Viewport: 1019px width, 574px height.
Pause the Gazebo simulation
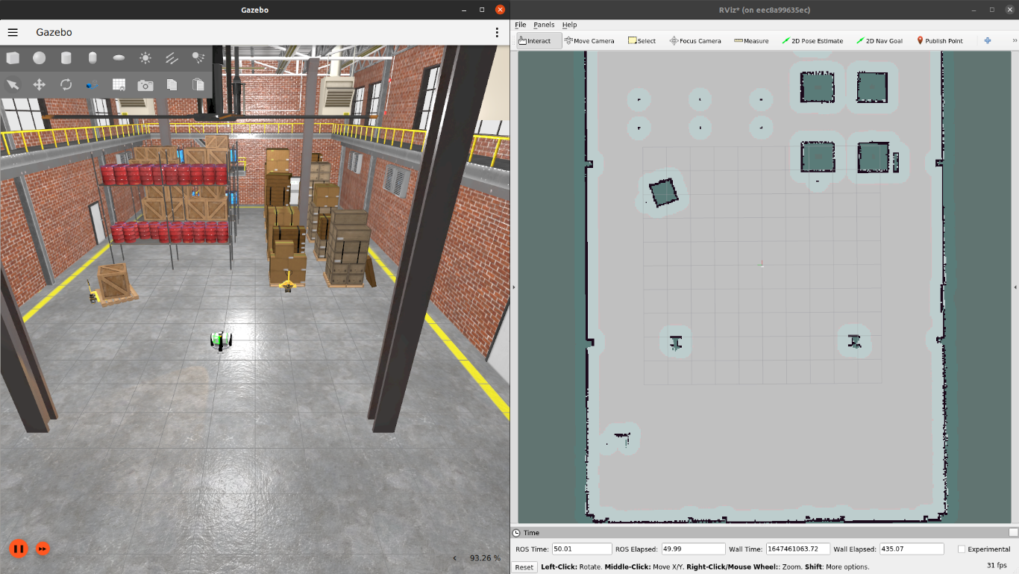point(19,549)
